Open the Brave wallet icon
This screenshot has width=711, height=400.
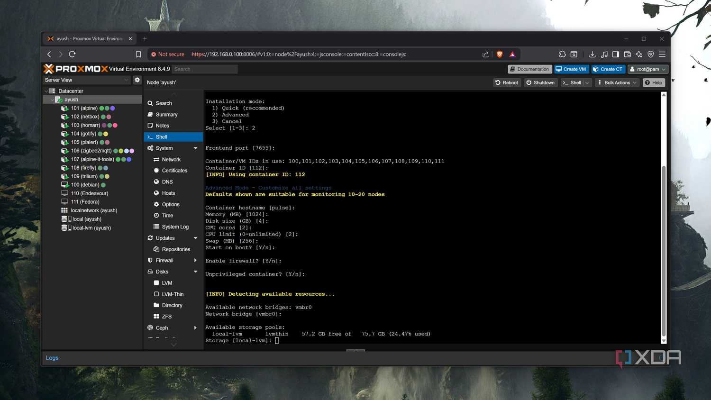pyautogui.click(x=627, y=54)
